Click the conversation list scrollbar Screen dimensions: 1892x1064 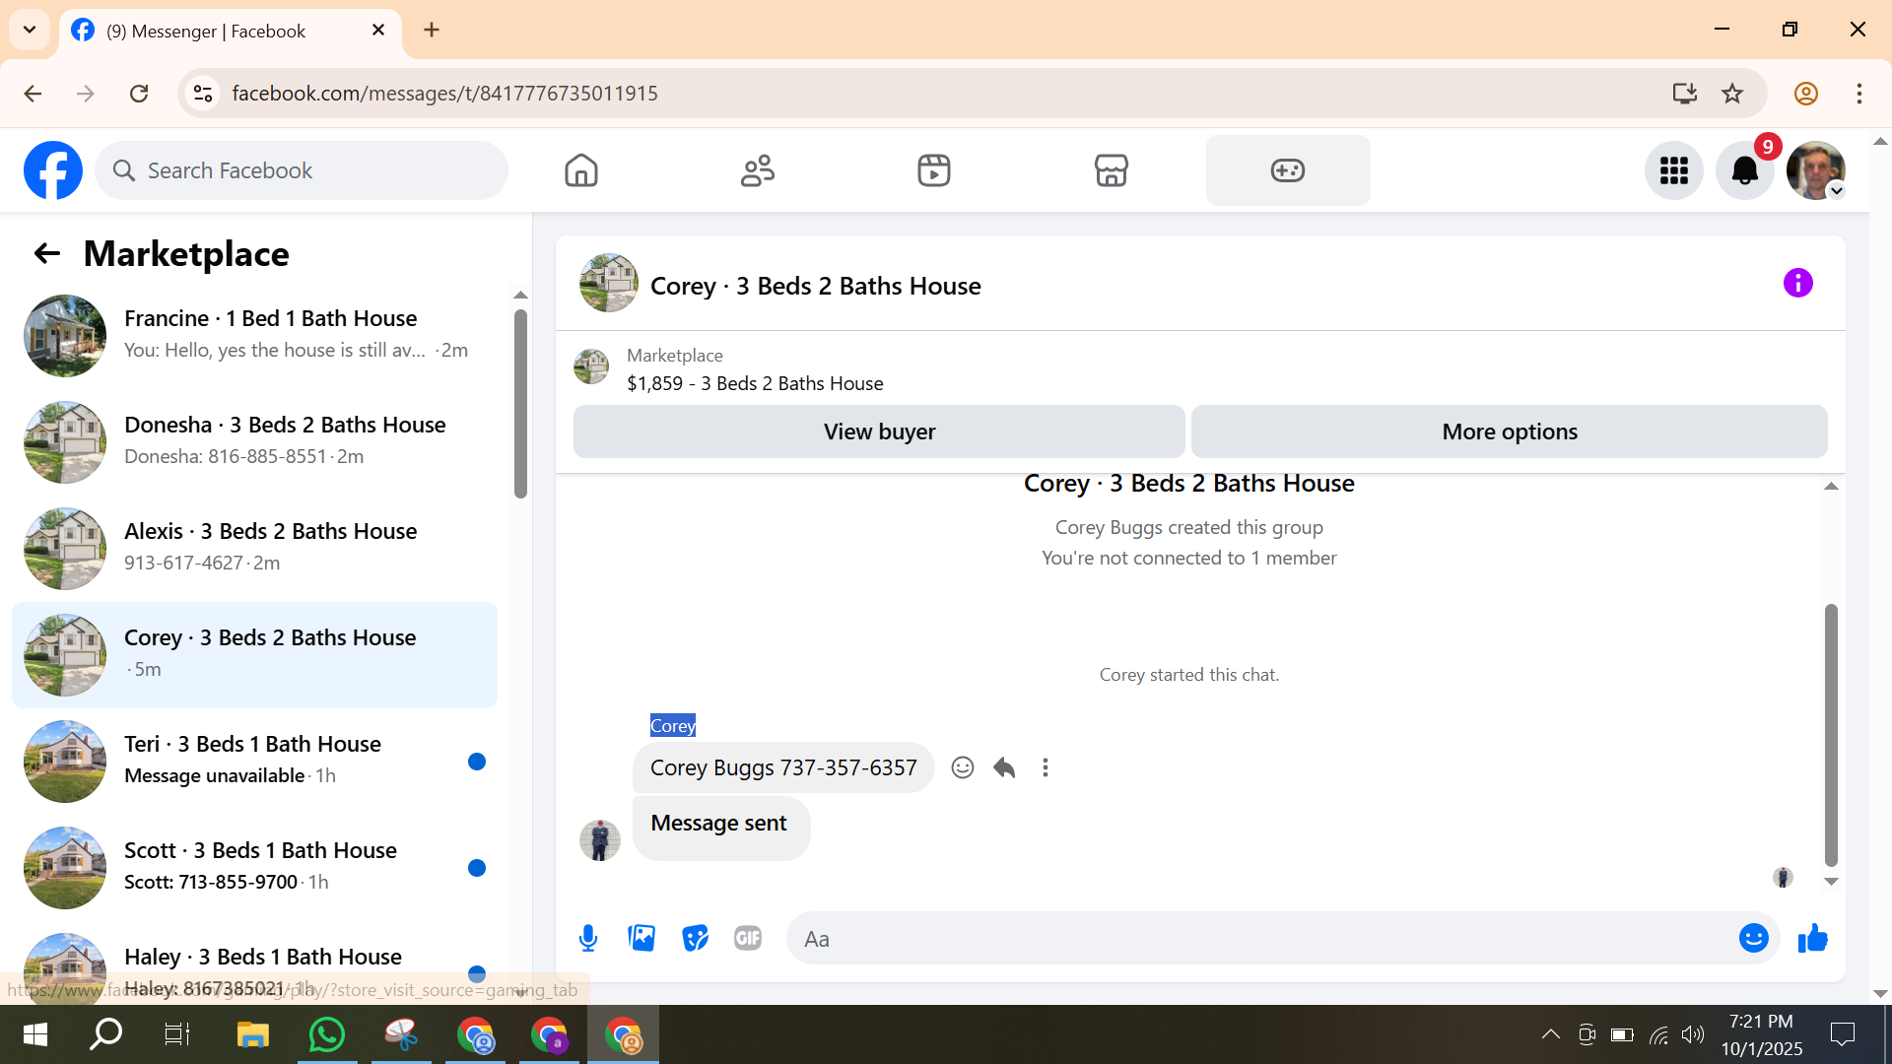520,404
